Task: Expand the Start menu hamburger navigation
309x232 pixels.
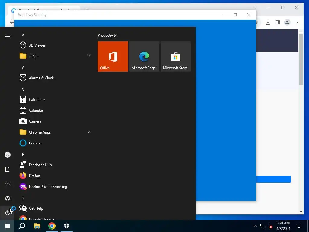Action: pyautogui.click(x=8, y=35)
